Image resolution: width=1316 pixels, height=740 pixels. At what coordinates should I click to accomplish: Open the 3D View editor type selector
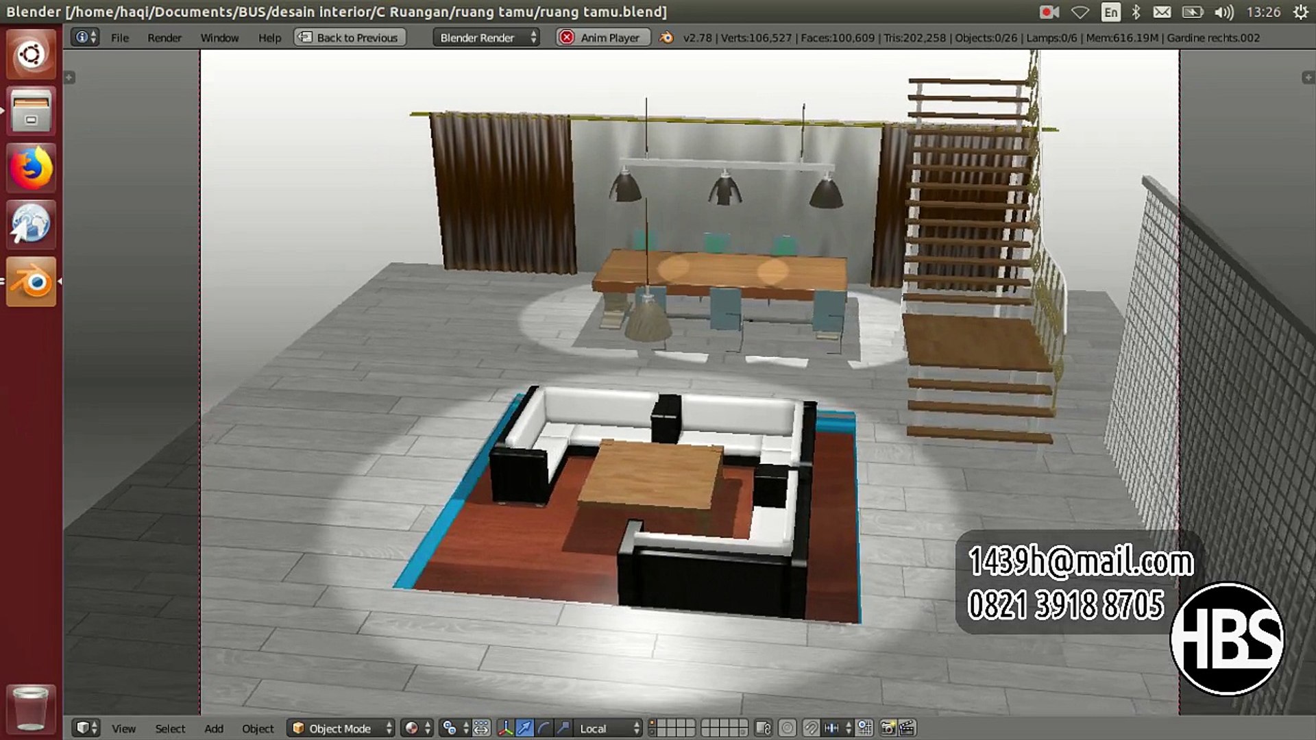coord(86,728)
